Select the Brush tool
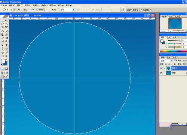 6,31
